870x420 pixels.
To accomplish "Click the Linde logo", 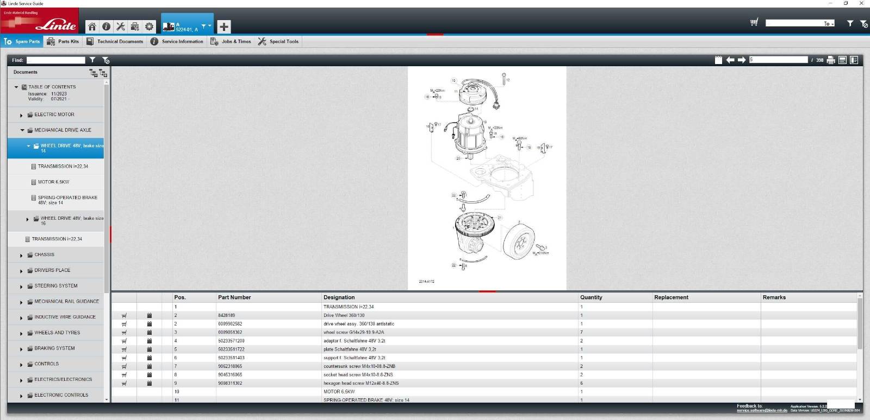I will click(x=39, y=21).
